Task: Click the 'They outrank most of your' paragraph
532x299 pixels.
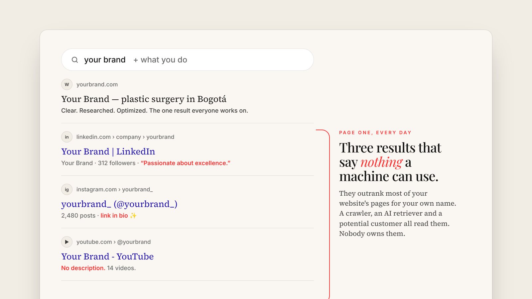Action: pos(398,213)
